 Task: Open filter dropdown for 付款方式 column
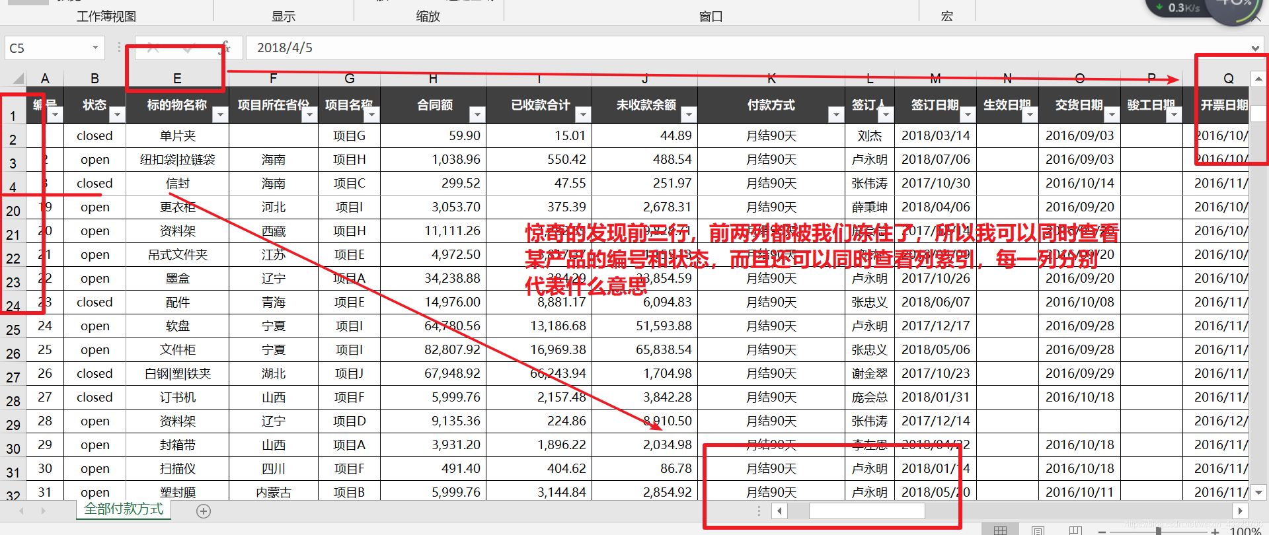pos(836,114)
